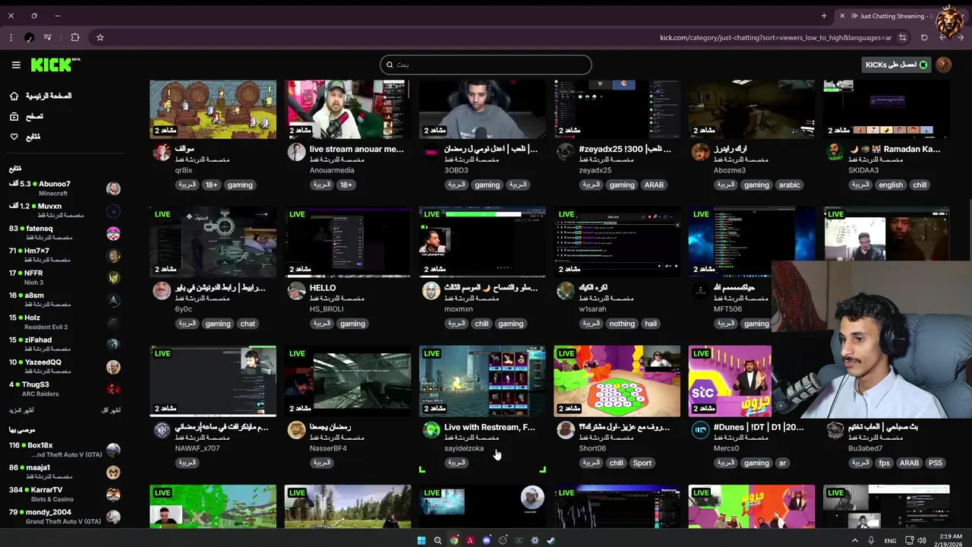Open followed channel Muvxn

[x=65, y=210]
